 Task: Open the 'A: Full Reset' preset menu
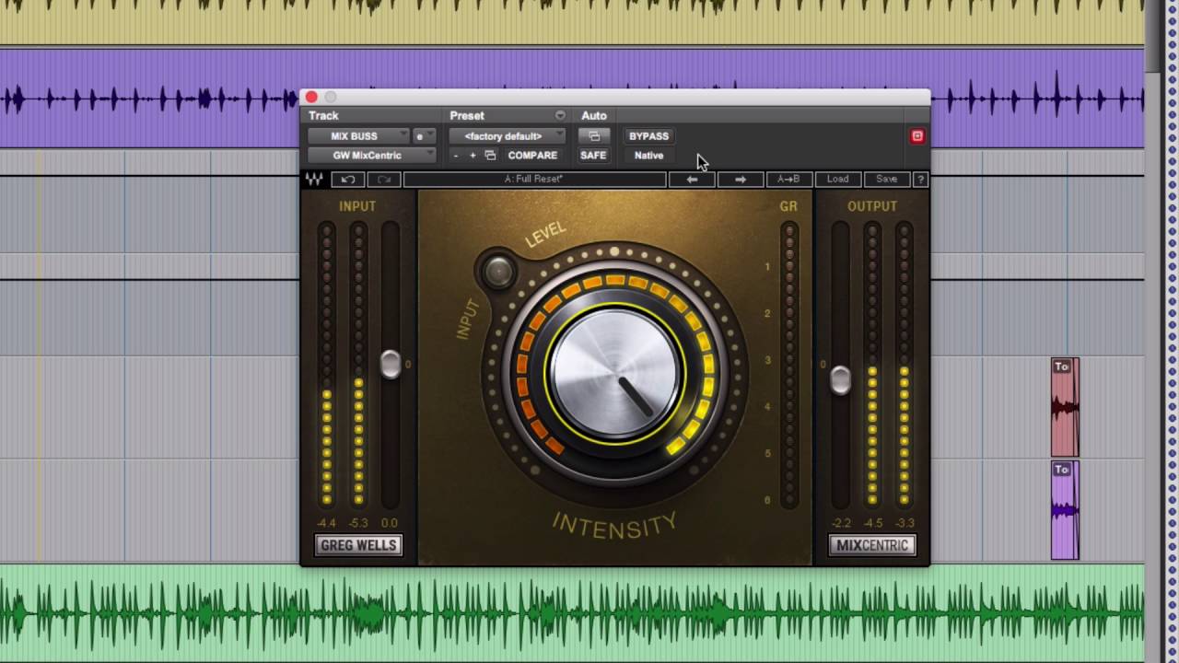pyautogui.click(x=534, y=180)
